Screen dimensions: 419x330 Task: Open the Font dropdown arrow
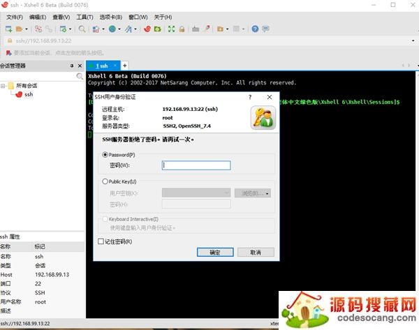tap(135, 29)
